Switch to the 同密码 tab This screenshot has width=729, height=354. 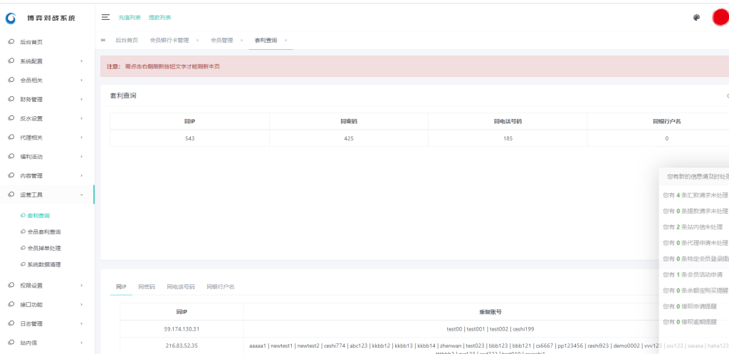(146, 287)
